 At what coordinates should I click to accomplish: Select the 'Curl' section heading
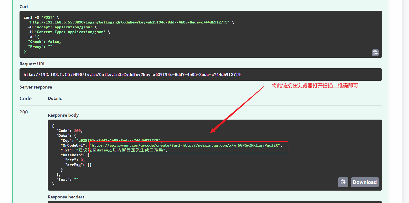point(24,6)
